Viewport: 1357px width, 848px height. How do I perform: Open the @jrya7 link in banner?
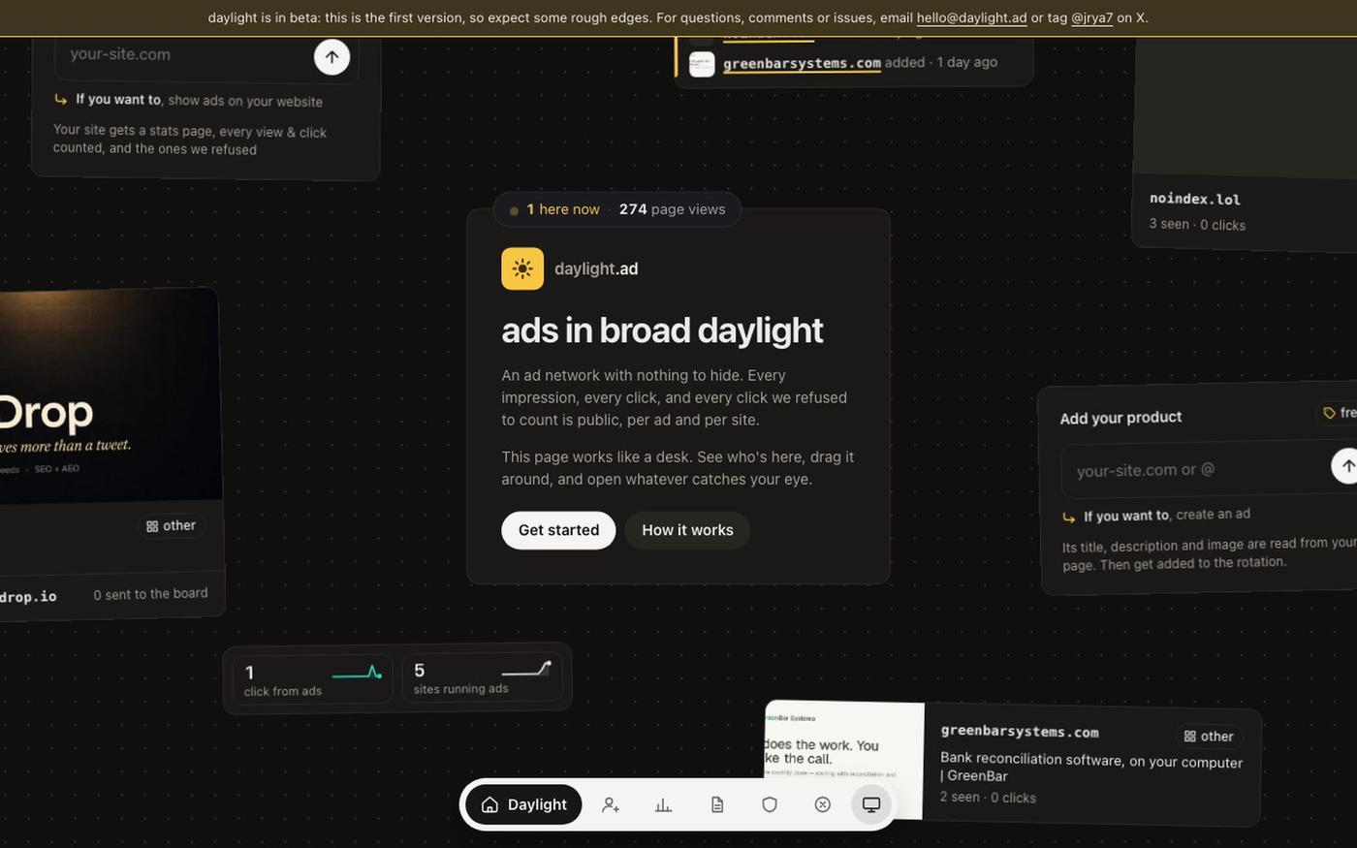coord(1091,17)
